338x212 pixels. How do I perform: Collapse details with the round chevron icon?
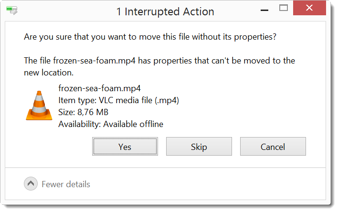point(30,184)
